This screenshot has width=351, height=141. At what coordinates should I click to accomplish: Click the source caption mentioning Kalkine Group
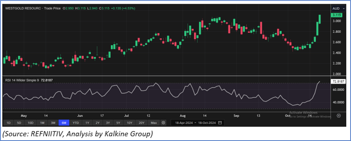pos(78,134)
